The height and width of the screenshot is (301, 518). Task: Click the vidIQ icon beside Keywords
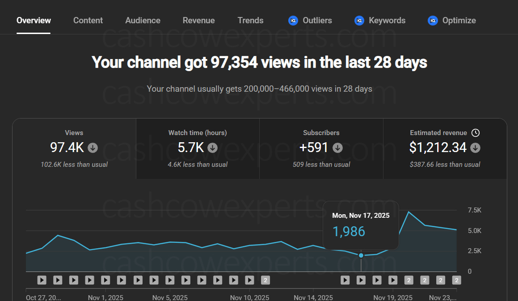[x=359, y=21]
